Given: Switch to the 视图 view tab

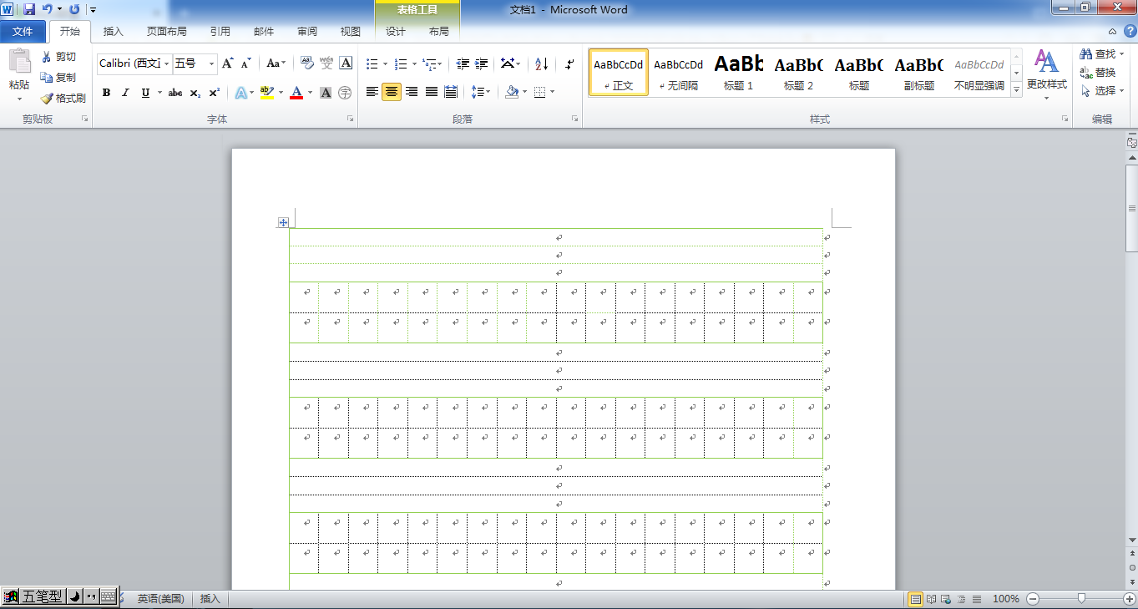Looking at the screenshot, I should pyautogui.click(x=351, y=32).
